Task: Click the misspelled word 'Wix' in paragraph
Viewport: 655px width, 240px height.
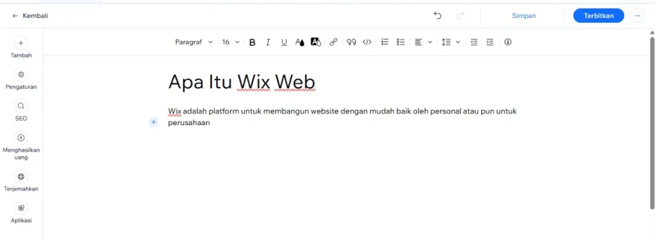Action: click(175, 111)
